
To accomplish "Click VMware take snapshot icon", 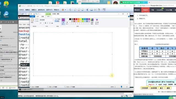I will (75, 10).
